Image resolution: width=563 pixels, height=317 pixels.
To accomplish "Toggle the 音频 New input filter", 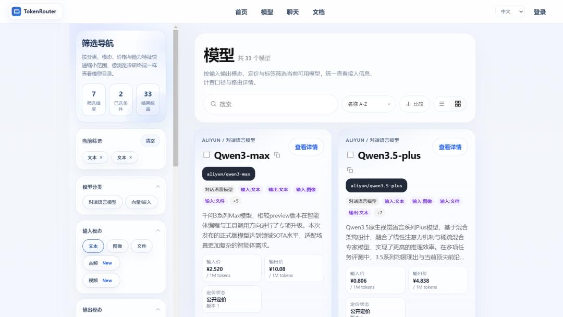I will click(101, 263).
